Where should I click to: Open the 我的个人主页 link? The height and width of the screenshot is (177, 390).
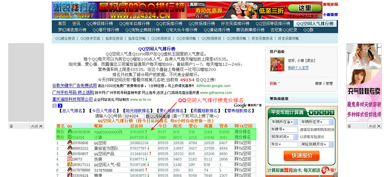[298, 68]
